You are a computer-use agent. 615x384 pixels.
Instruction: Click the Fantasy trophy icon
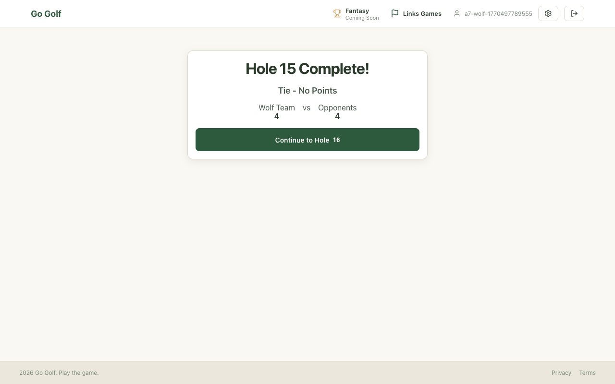click(337, 13)
